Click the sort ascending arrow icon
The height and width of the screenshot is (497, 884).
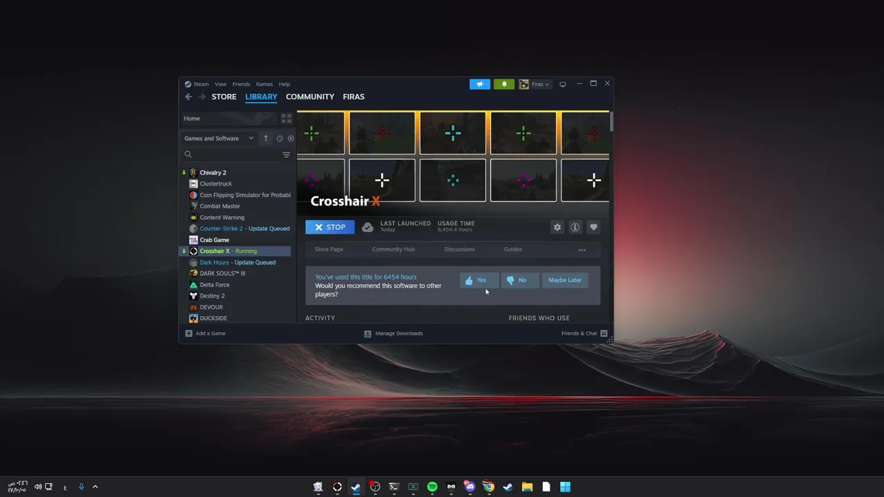coord(265,138)
